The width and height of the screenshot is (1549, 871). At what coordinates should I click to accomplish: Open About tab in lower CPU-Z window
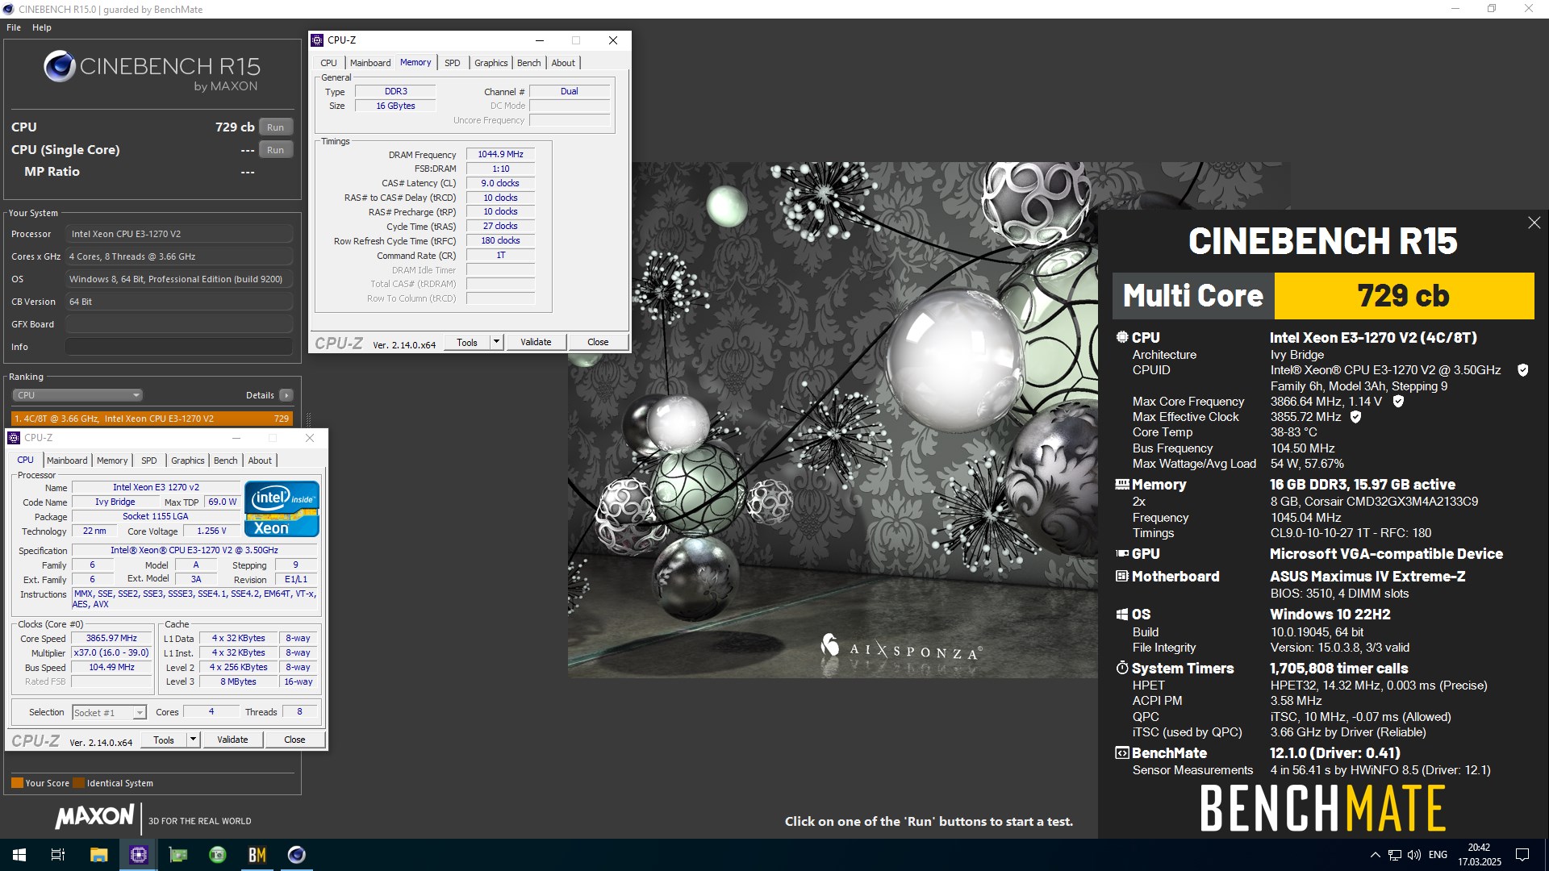pyautogui.click(x=260, y=461)
